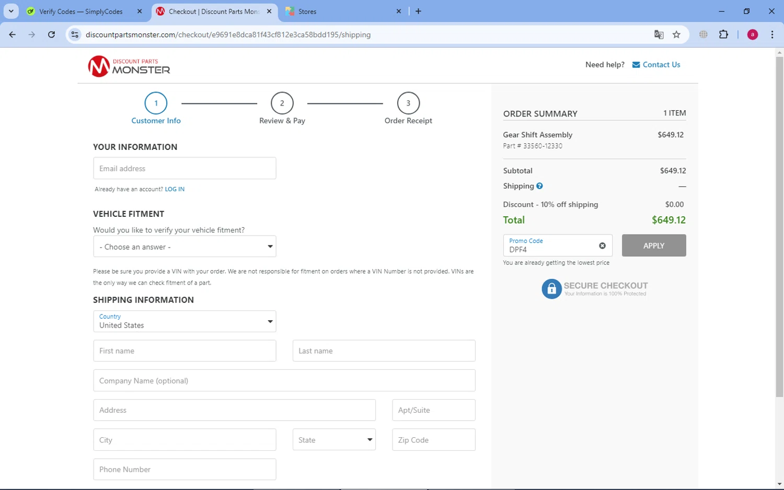Open the tab search dropdown arrow
This screenshot has height=490, width=784.
11,11
